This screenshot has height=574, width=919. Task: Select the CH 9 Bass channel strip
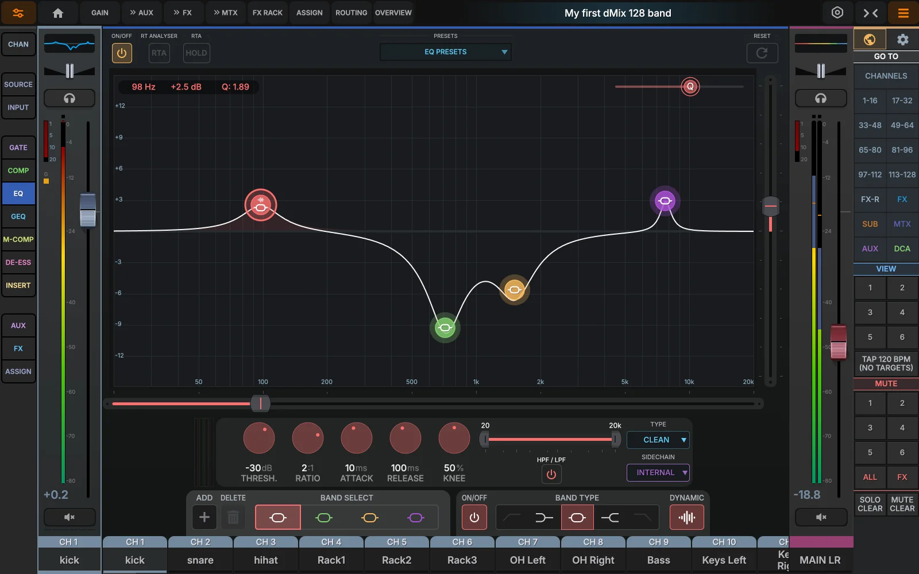(x=659, y=554)
